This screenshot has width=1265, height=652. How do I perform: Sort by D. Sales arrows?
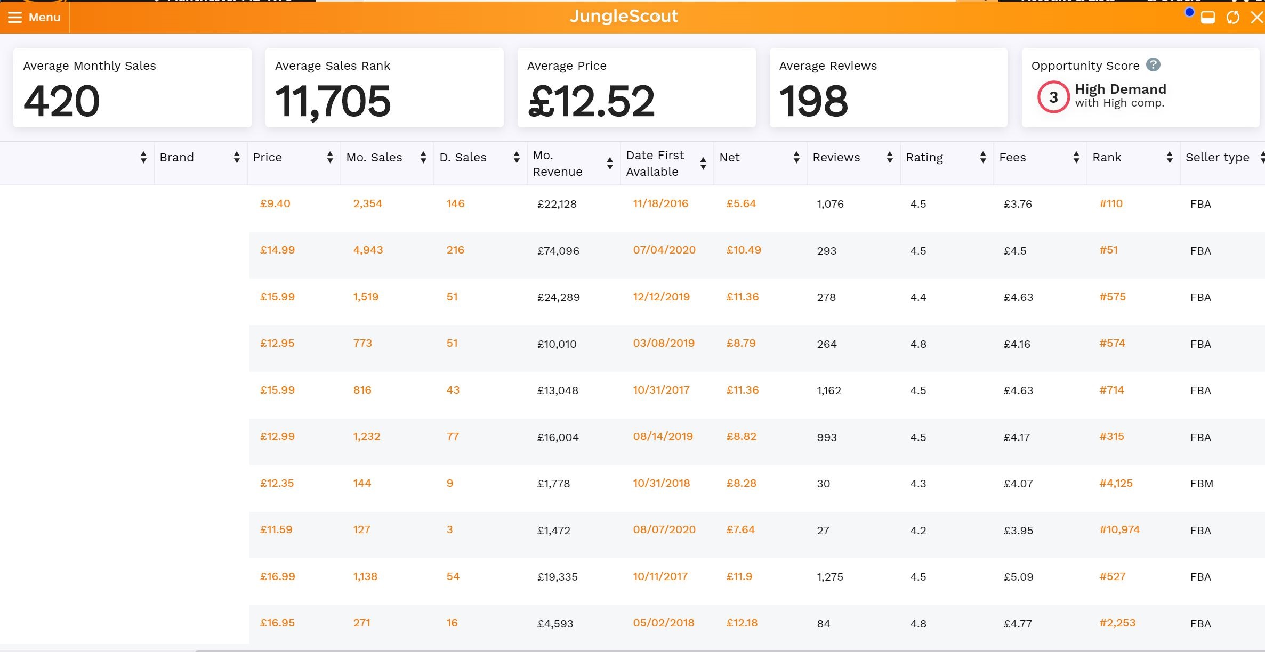pos(517,158)
